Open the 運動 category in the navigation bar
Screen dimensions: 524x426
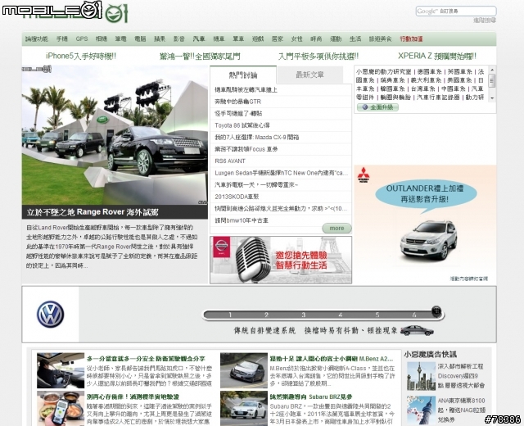pyautogui.click(x=336, y=39)
